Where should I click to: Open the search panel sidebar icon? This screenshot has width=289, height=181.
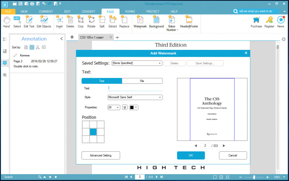pos(5,75)
